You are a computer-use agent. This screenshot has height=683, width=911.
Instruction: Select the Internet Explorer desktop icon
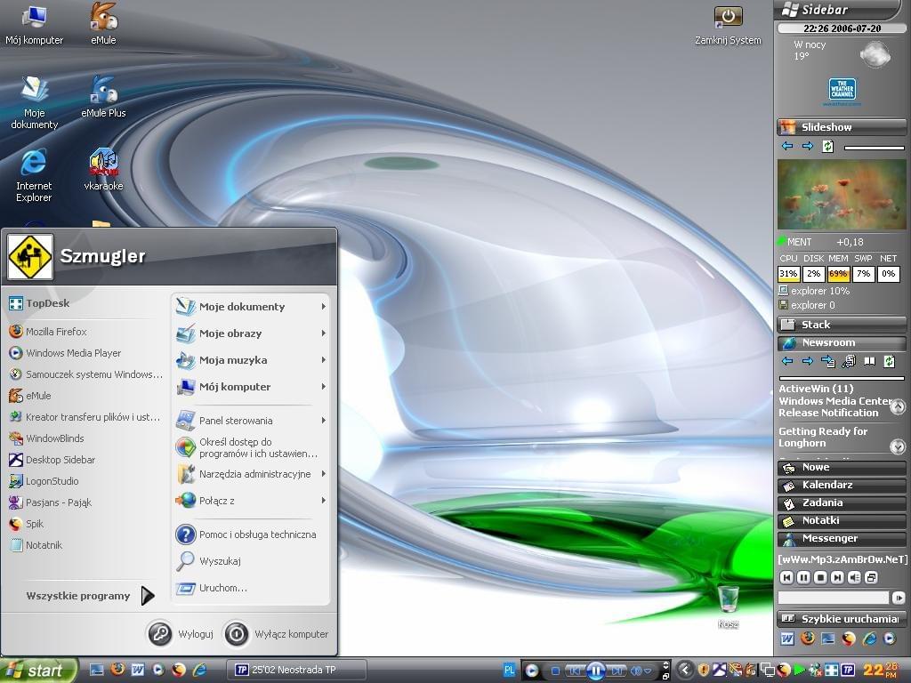coord(34,175)
